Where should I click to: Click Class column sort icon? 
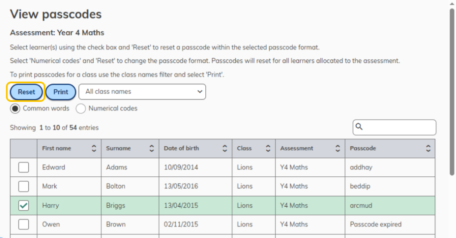point(268,148)
